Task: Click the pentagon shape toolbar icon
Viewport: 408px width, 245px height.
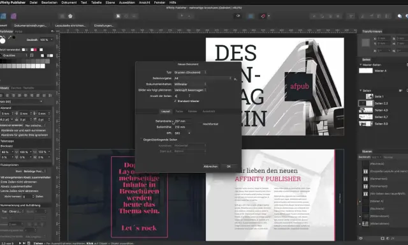Action: coord(70,16)
